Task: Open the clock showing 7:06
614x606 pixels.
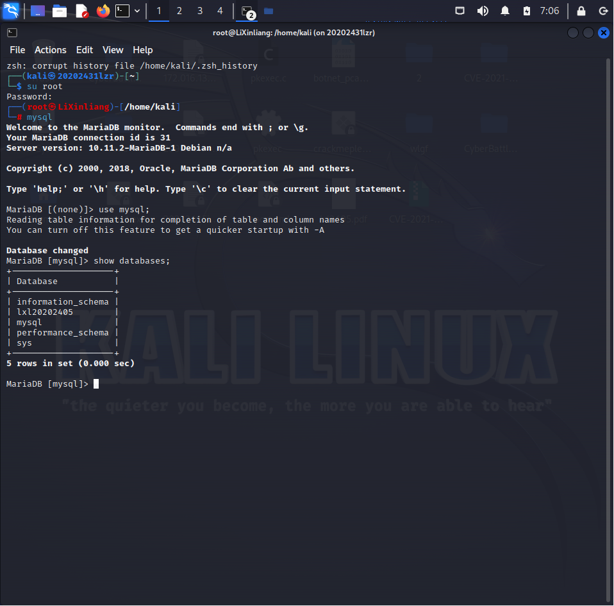Action: pos(549,11)
